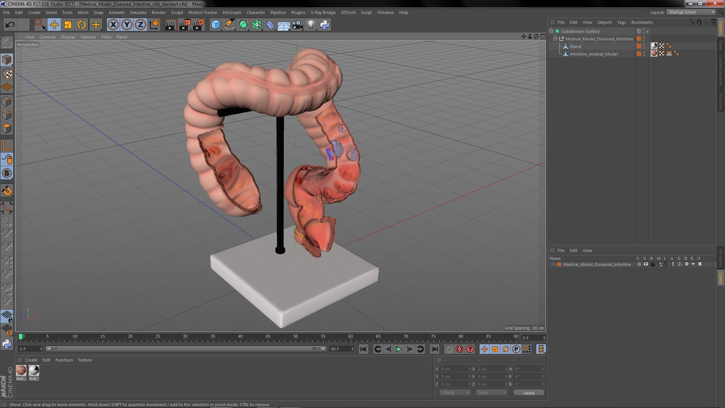Open the Cameras viewport menu

click(x=48, y=37)
